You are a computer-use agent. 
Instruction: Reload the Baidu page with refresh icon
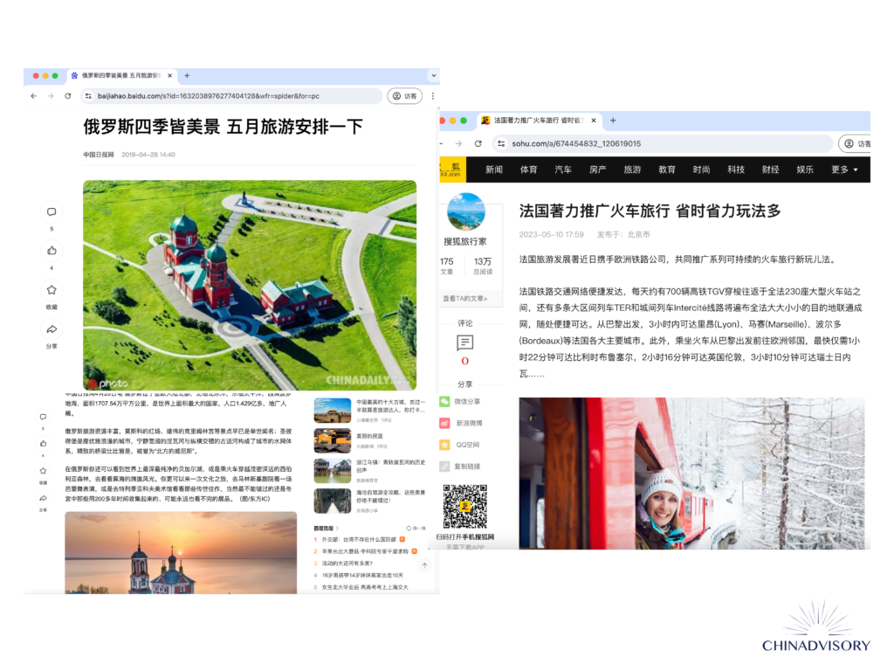point(68,96)
